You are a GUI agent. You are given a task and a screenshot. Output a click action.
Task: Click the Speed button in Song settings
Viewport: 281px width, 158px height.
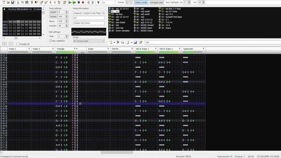[x=53, y=12]
